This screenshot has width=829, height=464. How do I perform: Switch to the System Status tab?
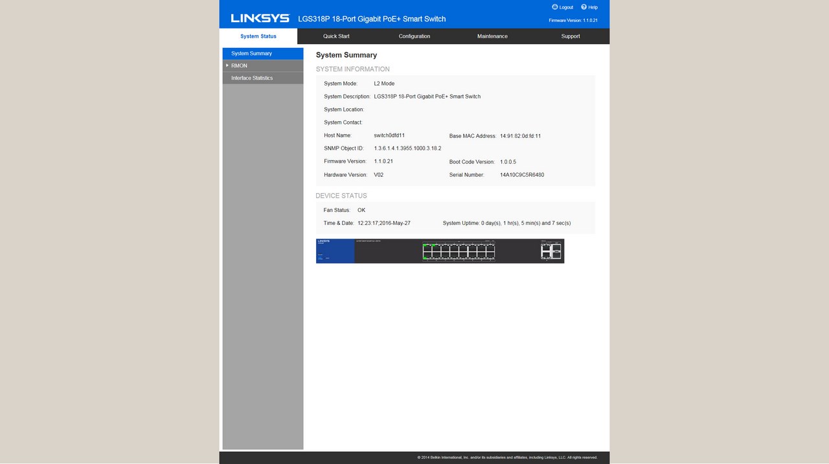tap(258, 36)
